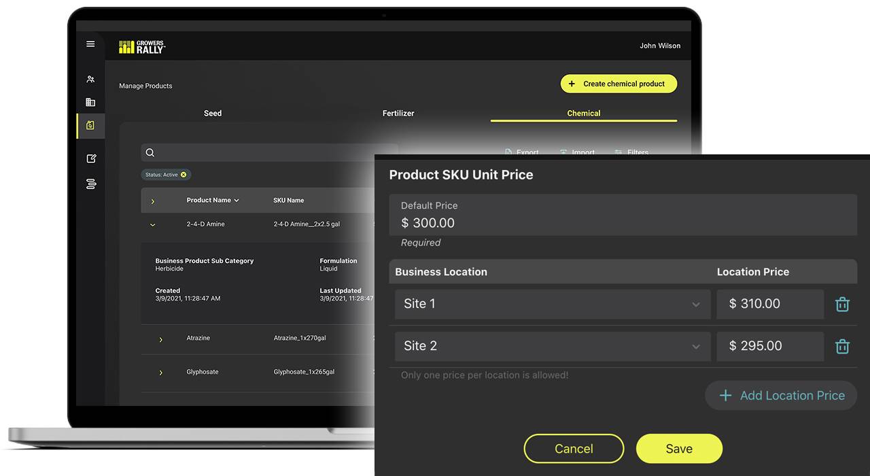Delete the Site 2 location price

tap(842, 346)
